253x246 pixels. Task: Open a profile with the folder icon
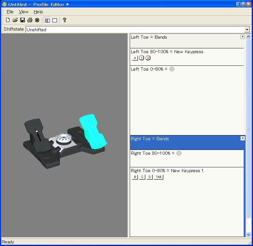(x=15, y=20)
